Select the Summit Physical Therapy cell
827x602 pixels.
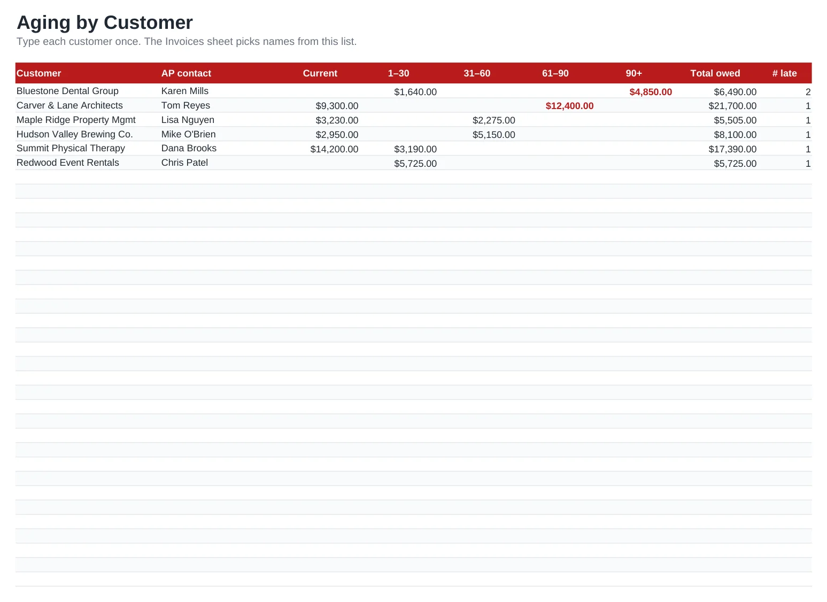click(71, 148)
